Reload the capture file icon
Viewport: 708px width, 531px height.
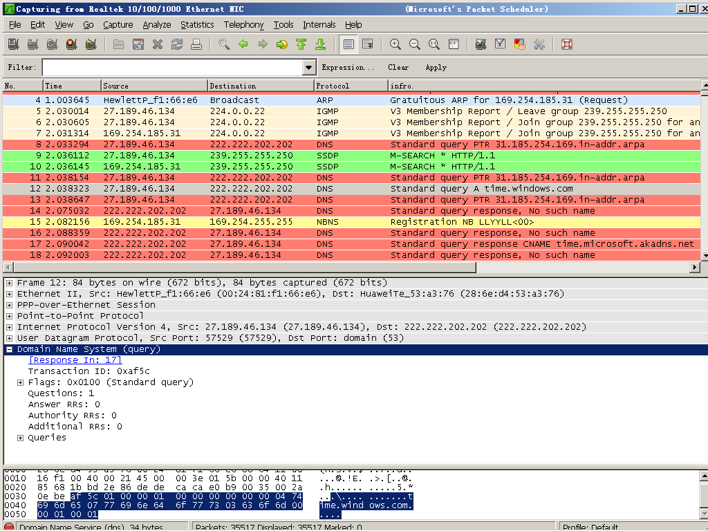[x=176, y=44]
